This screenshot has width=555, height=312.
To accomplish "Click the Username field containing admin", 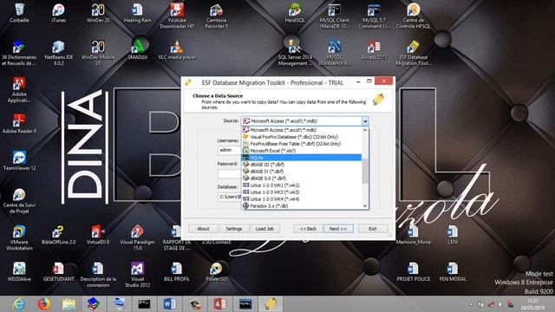I will [x=229, y=150].
